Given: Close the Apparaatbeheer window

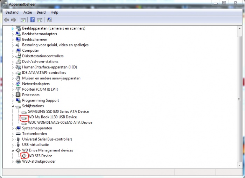Looking at the screenshot, I should (x=236, y=3).
